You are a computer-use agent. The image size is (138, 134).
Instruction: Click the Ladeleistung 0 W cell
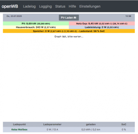[x=102, y=27]
